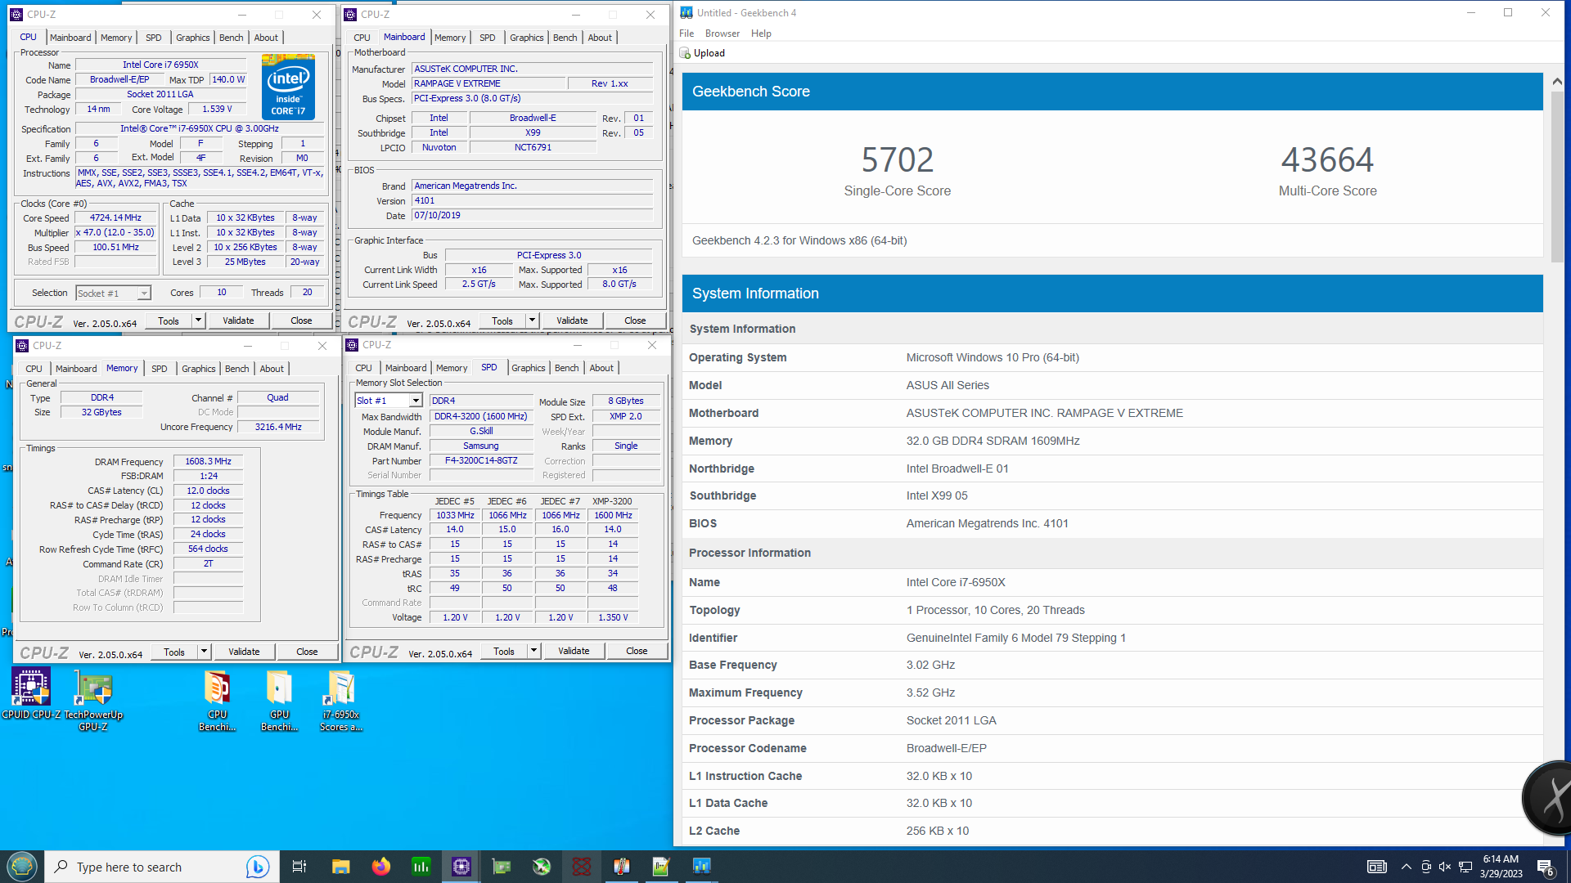
Task: Click Validate in the CPU tab window
Action: 238,320
